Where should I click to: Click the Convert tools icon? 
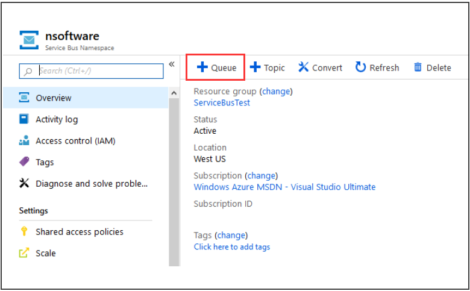click(x=303, y=67)
